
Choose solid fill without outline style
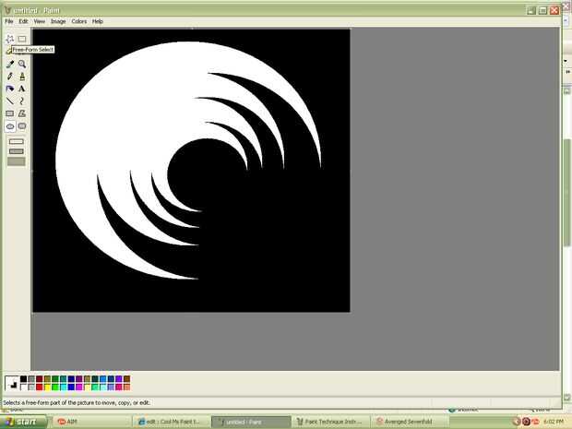[x=17, y=161]
